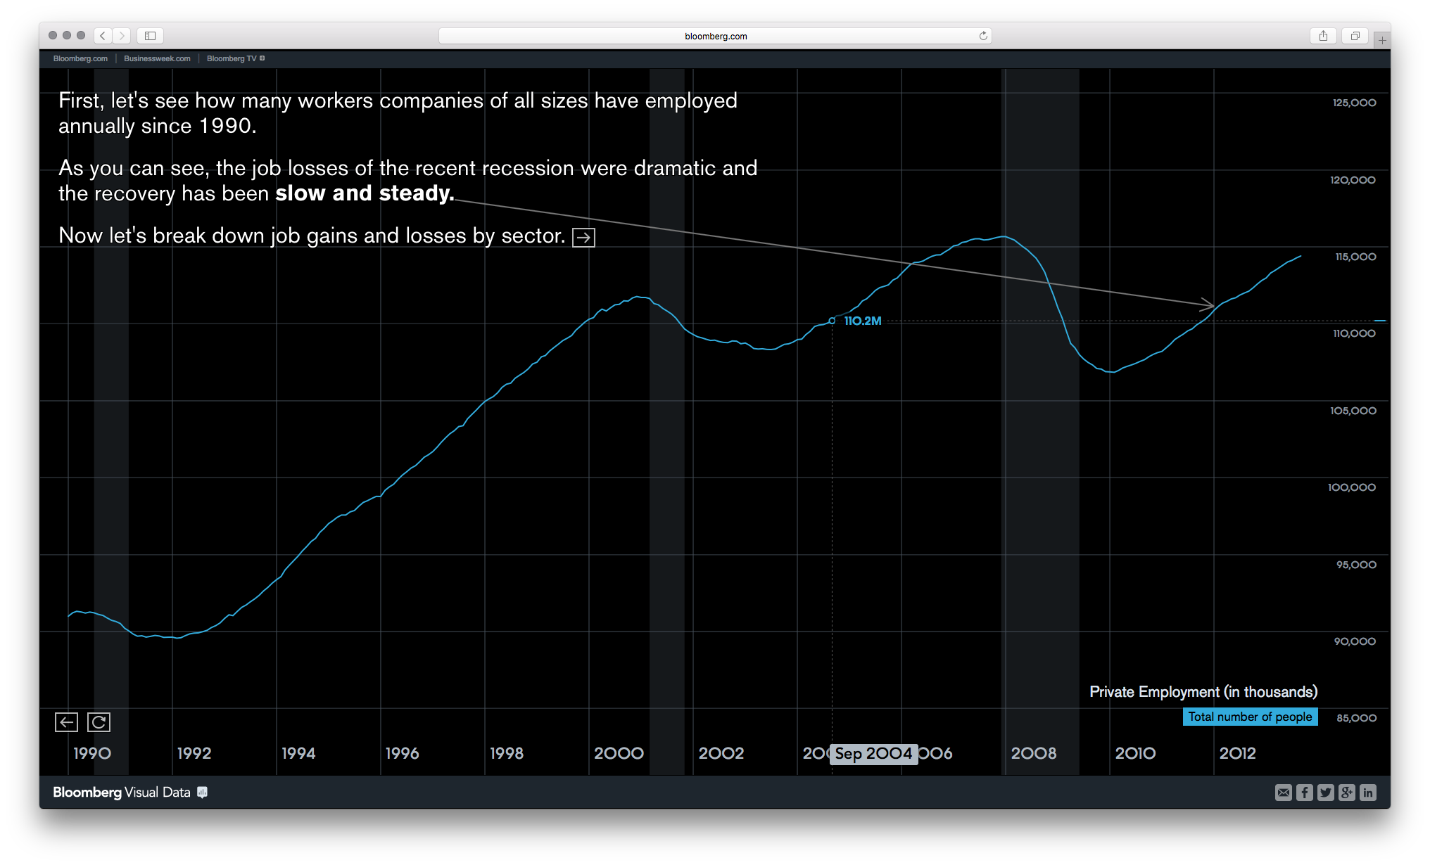Share the chart on Facebook
Viewport: 1430px width, 865px height.
[x=1305, y=792]
